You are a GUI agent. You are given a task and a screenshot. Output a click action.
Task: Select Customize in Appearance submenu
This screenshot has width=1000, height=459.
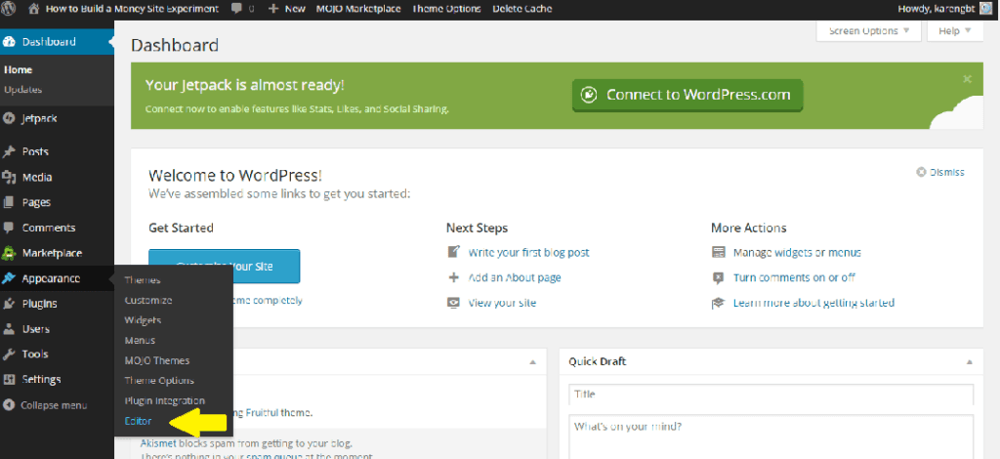pyautogui.click(x=148, y=300)
